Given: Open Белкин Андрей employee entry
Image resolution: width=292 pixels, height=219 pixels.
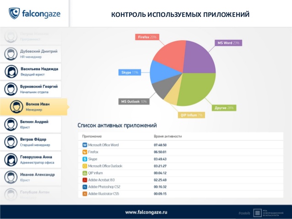Looking at the screenshot, I should 31,124.
